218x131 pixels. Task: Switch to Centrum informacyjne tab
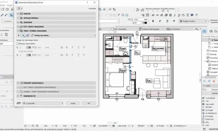pyautogui.click(x=149, y=29)
